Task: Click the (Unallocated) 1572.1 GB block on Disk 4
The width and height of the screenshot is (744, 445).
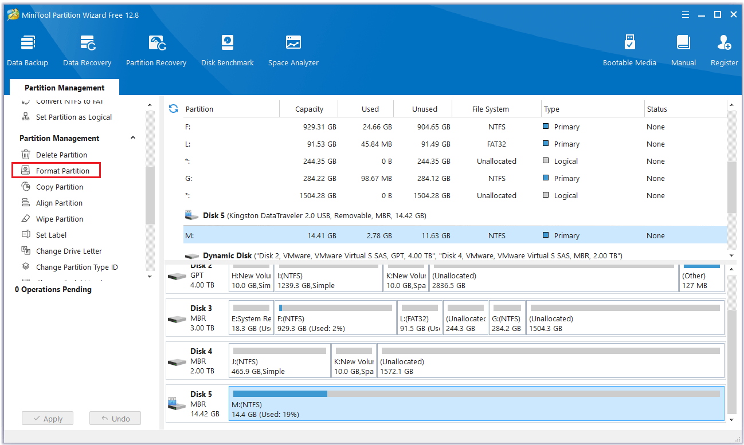Action: tap(550, 361)
